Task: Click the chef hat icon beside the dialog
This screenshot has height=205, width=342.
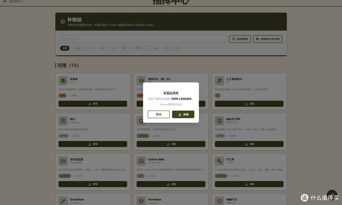Action: coord(141,121)
